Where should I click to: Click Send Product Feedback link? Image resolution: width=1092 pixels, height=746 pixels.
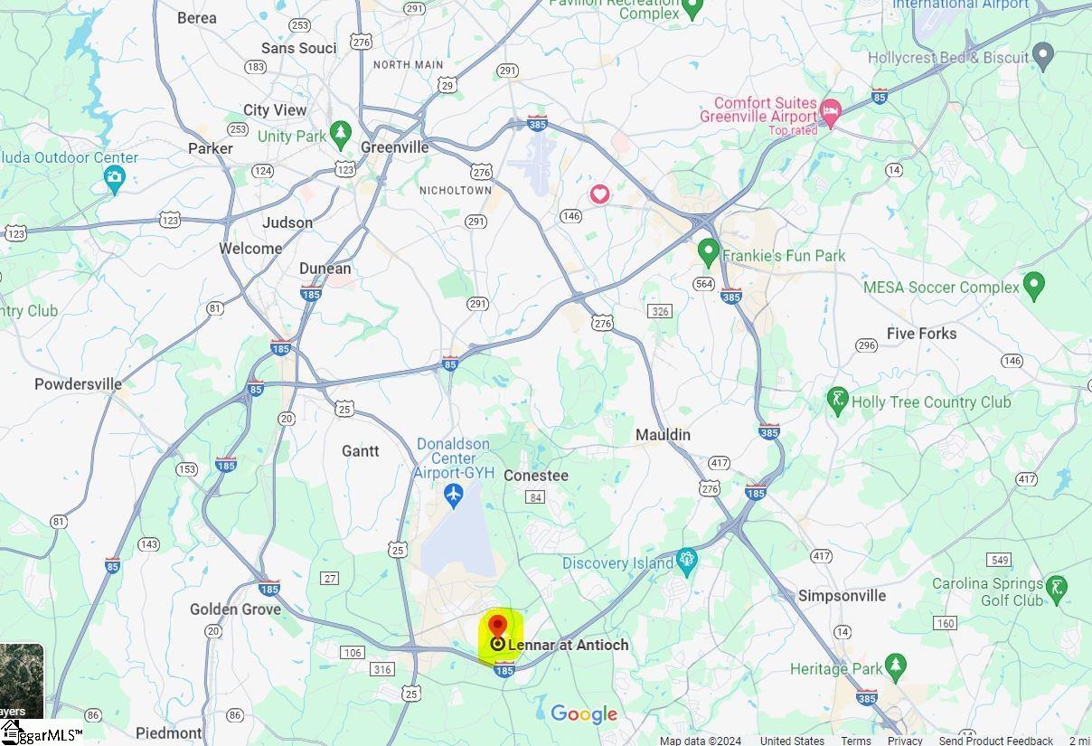[x=995, y=741]
